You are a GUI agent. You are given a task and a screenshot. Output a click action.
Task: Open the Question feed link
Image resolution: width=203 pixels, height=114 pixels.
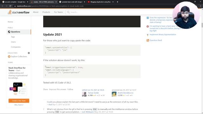pos(156,40)
